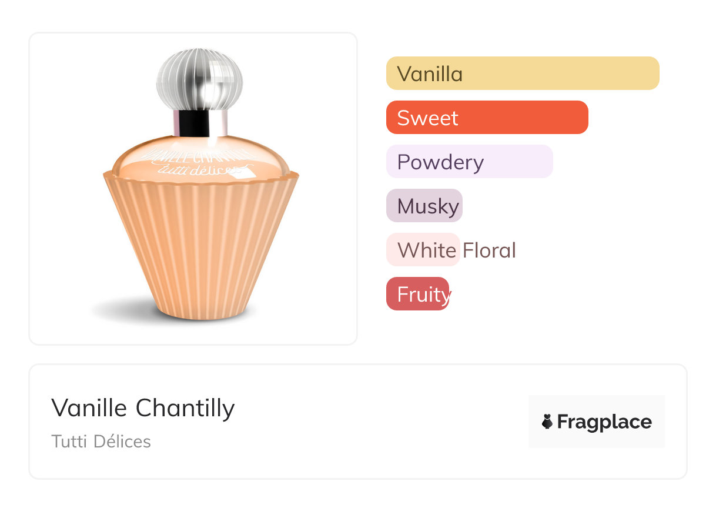Click the Fragplace perfume bottle logo icon
716x508 pixels.
[547, 422]
